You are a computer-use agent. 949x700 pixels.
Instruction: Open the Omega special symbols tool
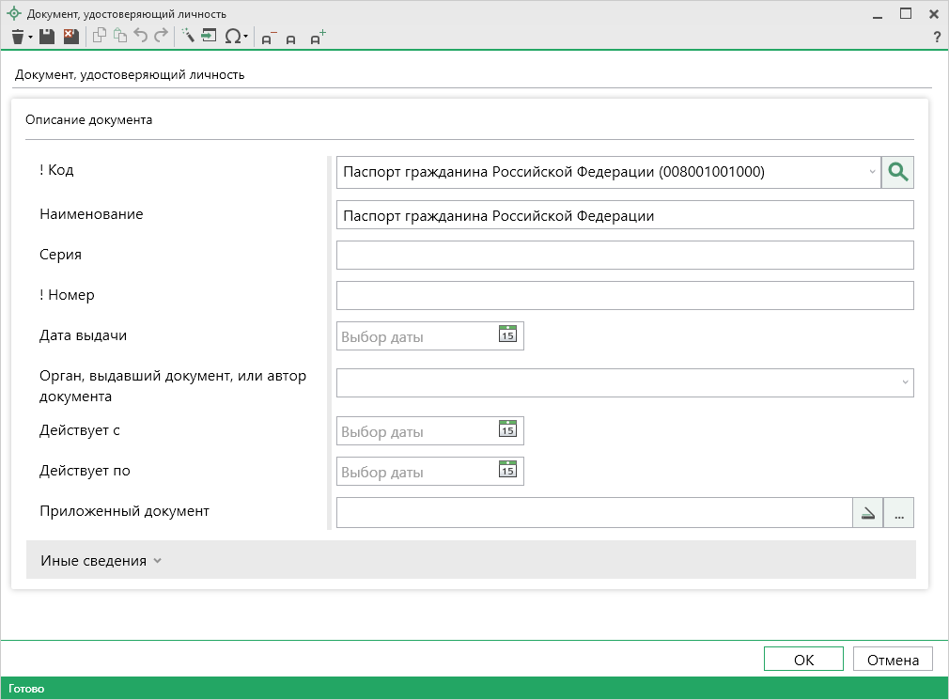pyautogui.click(x=233, y=37)
